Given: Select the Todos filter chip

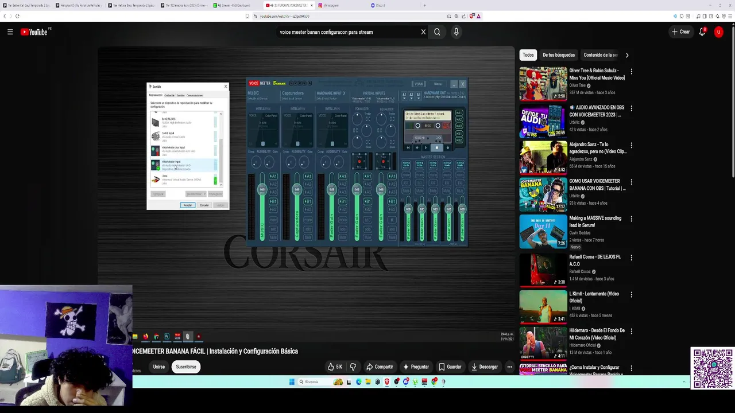Looking at the screenshot, I should click(x=528, y=55).
